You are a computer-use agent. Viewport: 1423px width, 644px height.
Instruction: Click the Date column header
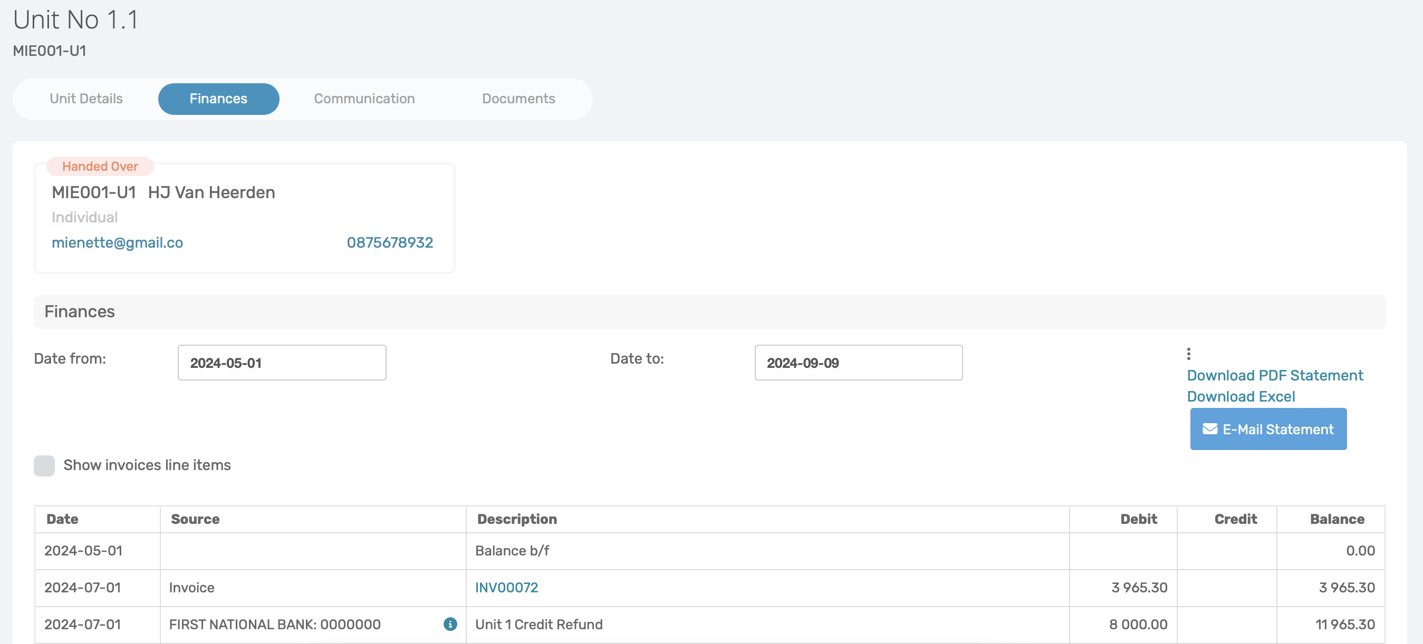pyautogui.click(x=62, y=519)
